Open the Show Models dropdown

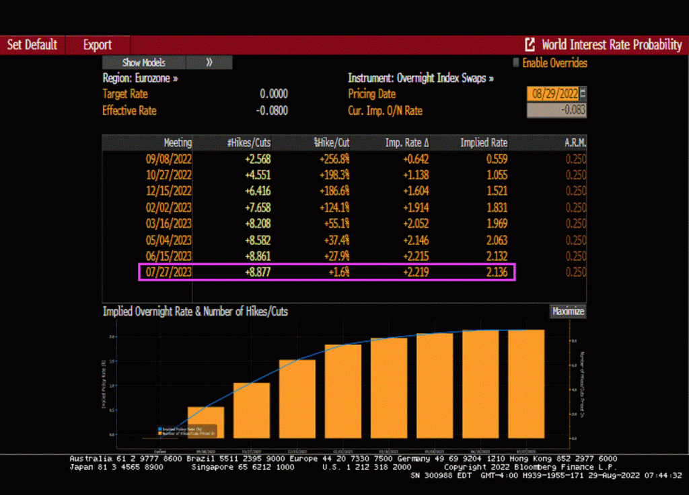point(143,62)
